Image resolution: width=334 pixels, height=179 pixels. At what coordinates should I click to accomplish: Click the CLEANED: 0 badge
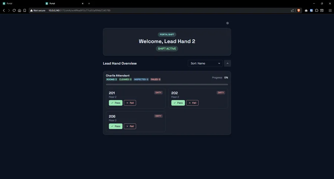pyautogui.click(x=125, y=80)
